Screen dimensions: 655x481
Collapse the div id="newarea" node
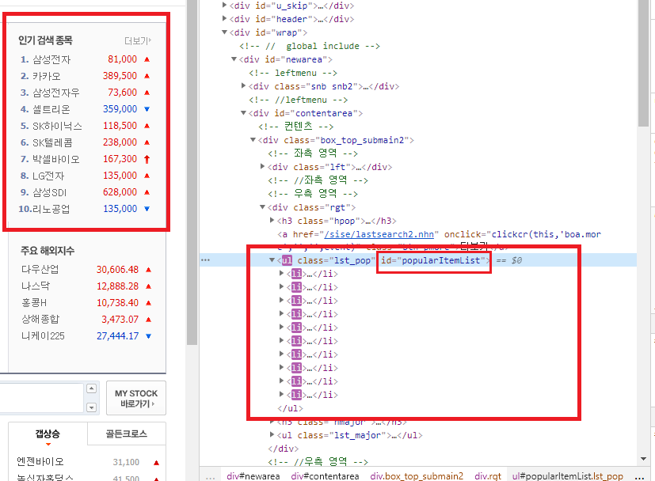(x=234, y=59)
